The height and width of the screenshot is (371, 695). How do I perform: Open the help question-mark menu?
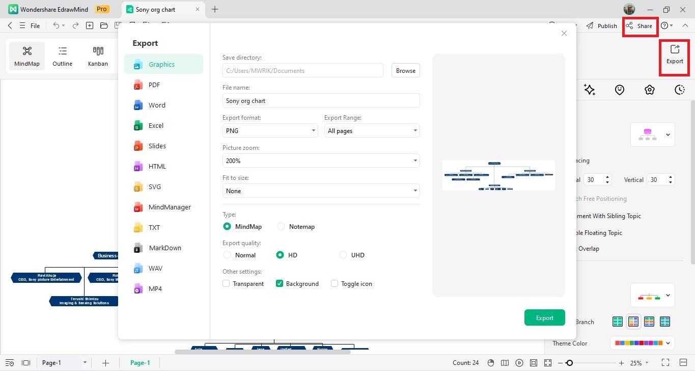pyautogui.click(x=666, y=25)
